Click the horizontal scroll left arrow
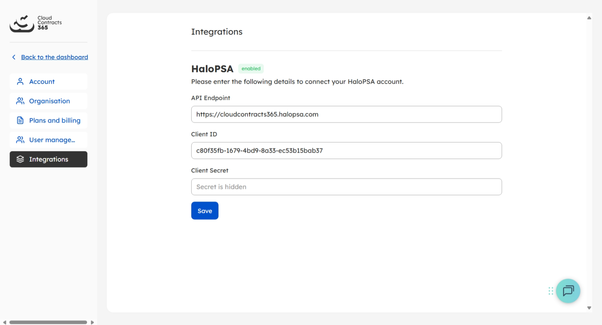 5,322
